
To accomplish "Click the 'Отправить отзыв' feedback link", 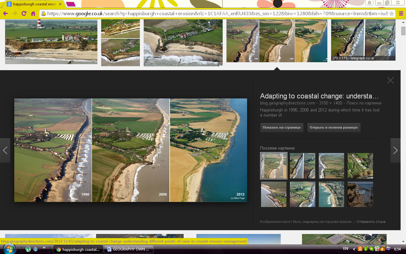I will tap(371, 222).
